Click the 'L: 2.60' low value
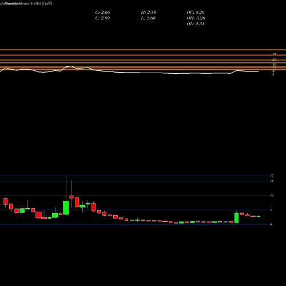Image resolution: width=286 pixels, height=286 pixels. (148, 18)
